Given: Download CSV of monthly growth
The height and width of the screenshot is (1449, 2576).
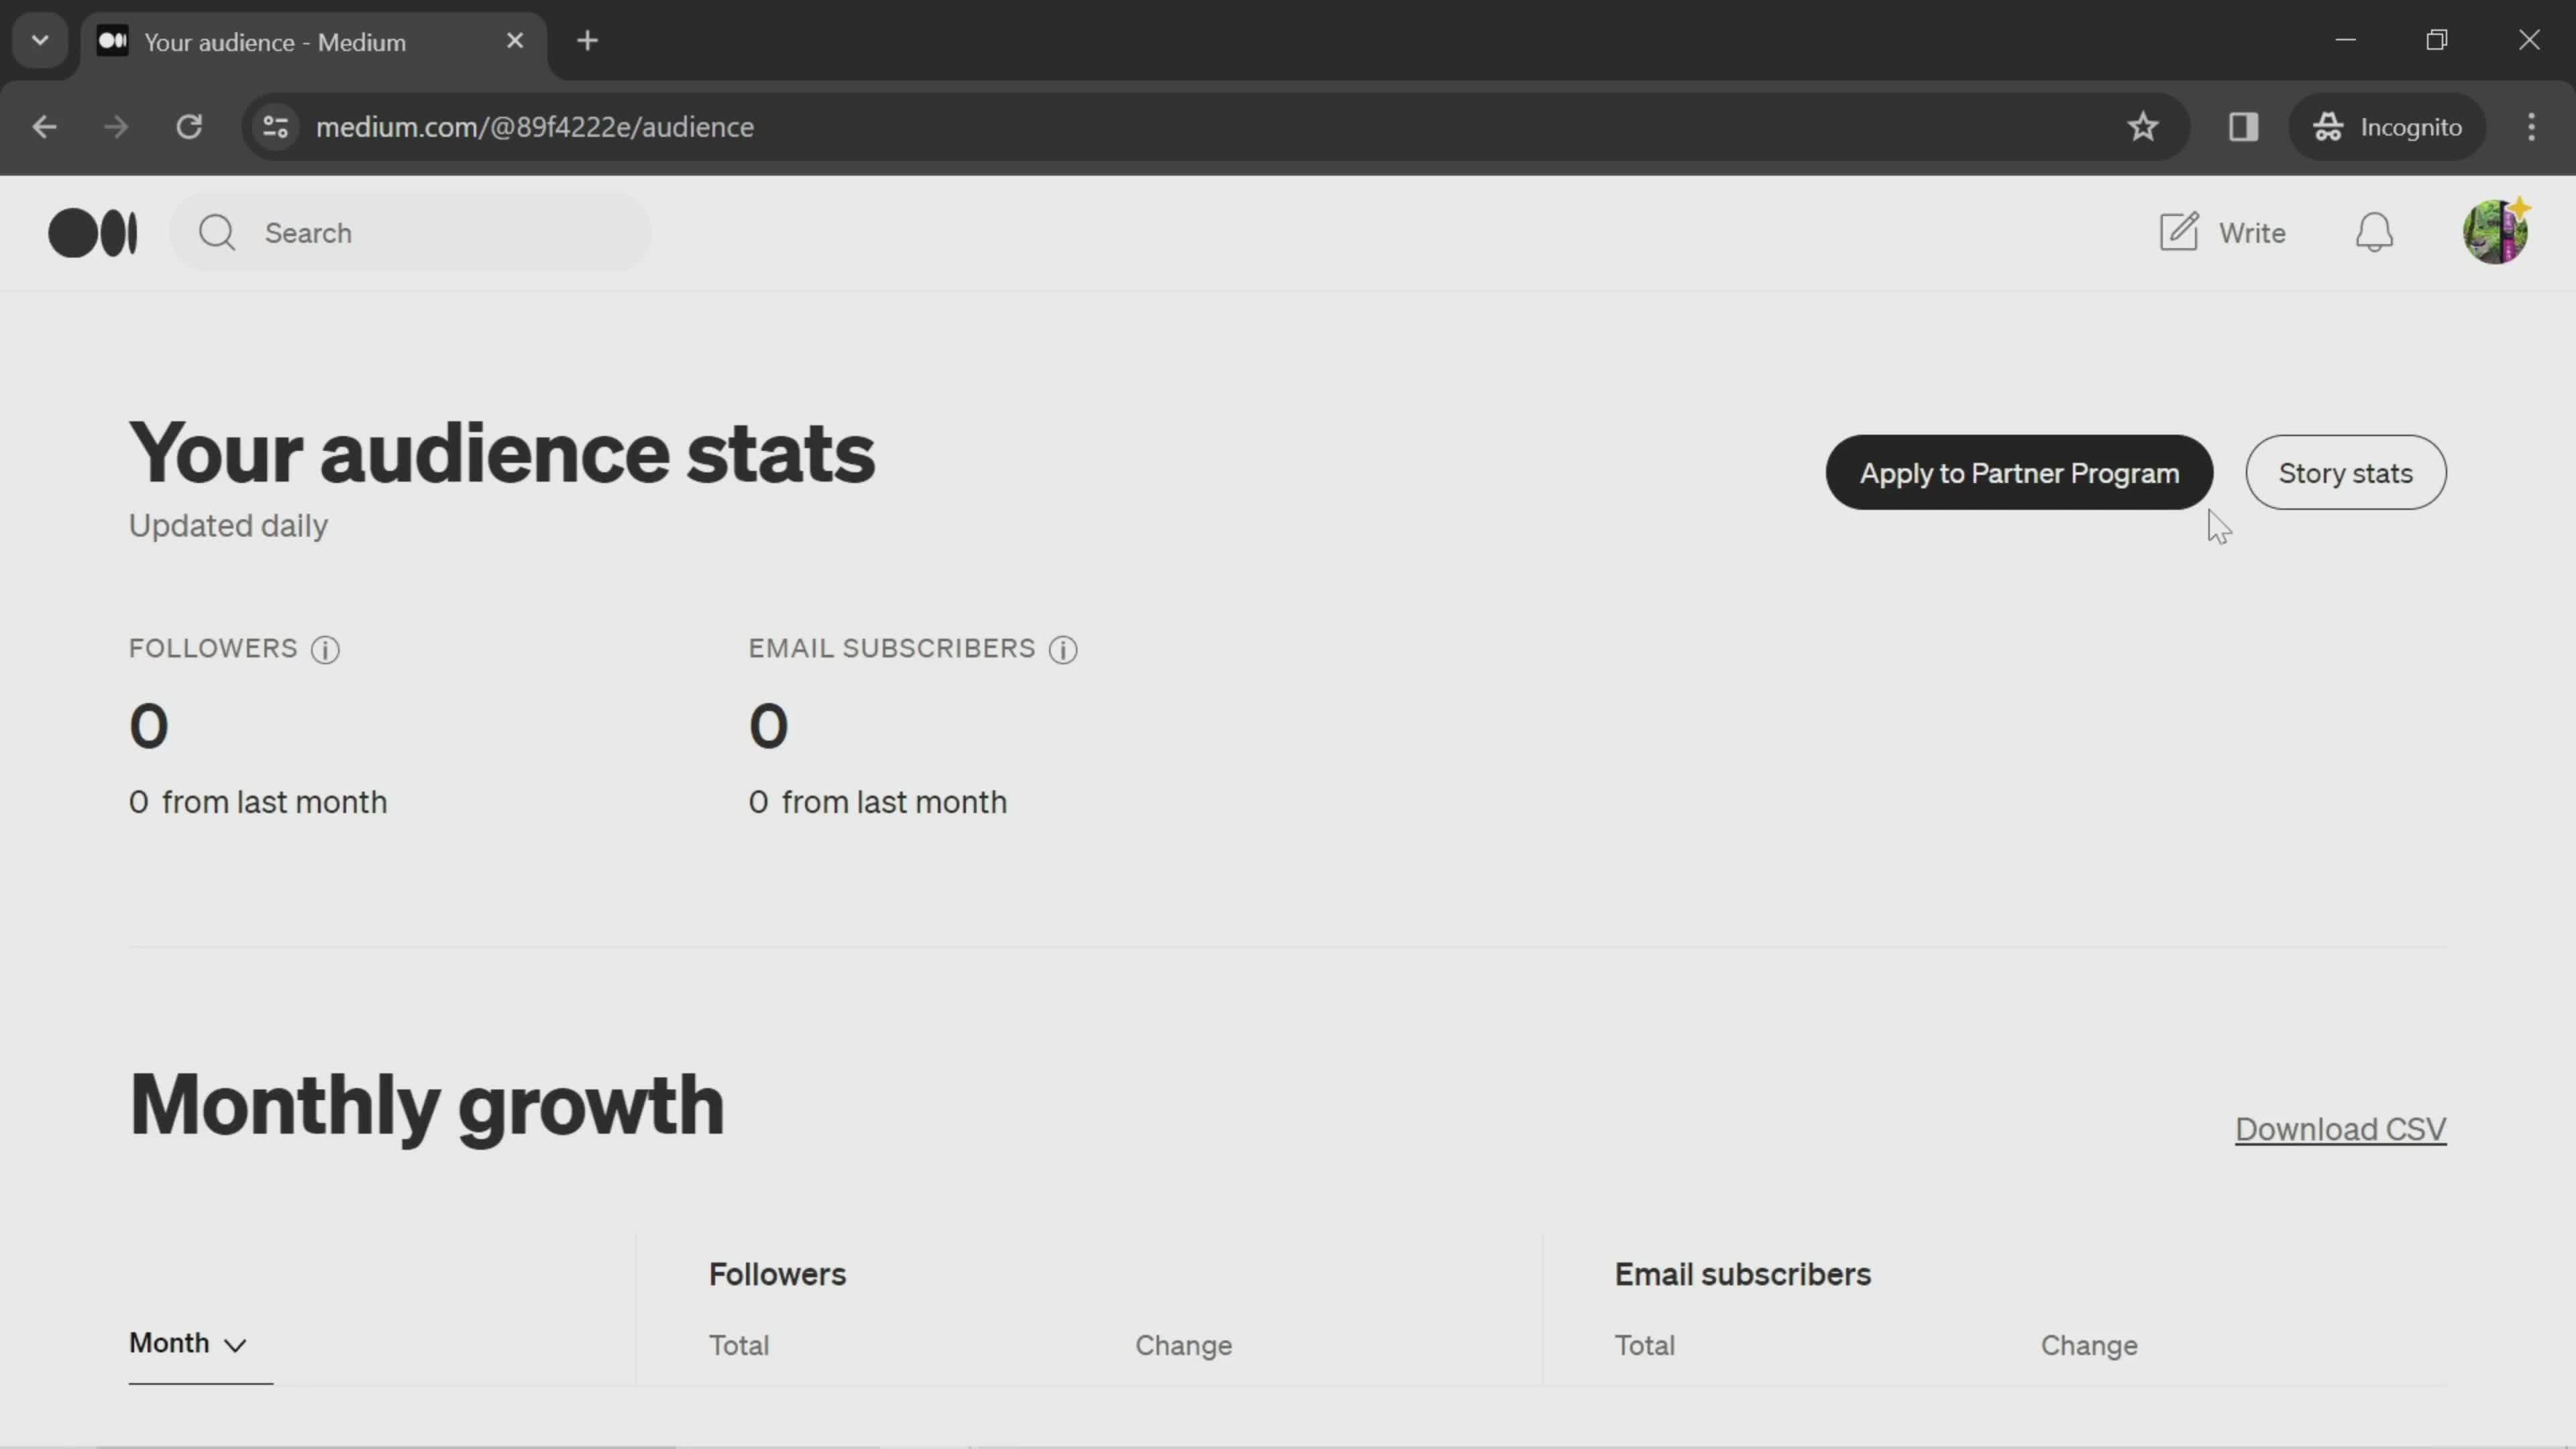Looking at the screenshot, I should (x=2340, y=1129).
